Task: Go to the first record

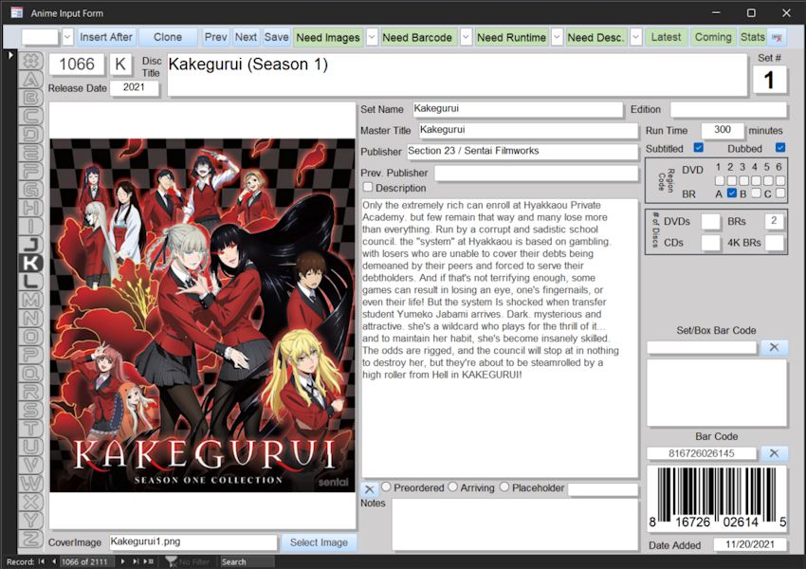Action: coord(41,561)
